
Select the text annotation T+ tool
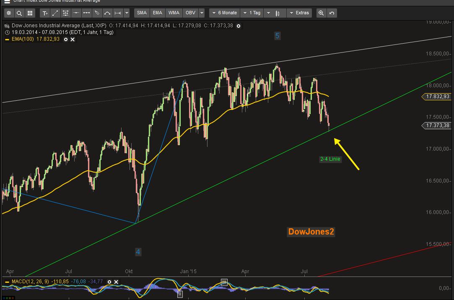click(45, 13)
